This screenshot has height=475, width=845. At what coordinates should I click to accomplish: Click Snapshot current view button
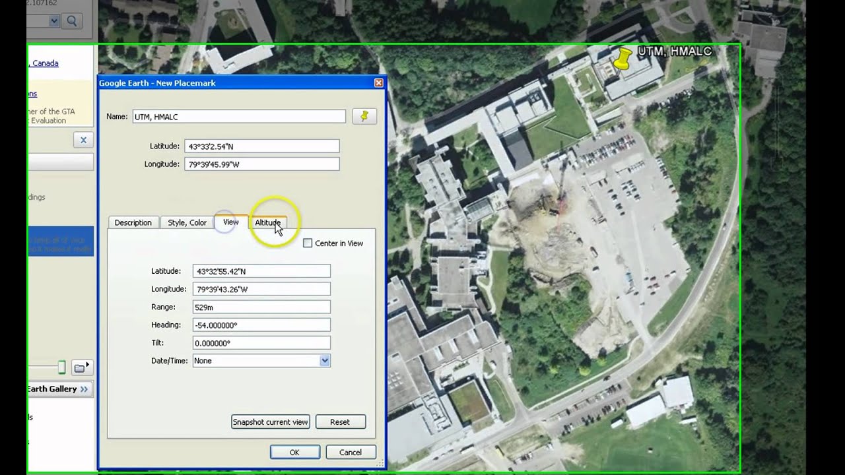271,422
